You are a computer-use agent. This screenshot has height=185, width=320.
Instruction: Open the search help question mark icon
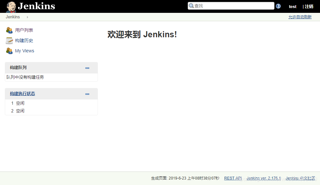tap(278, 6)
